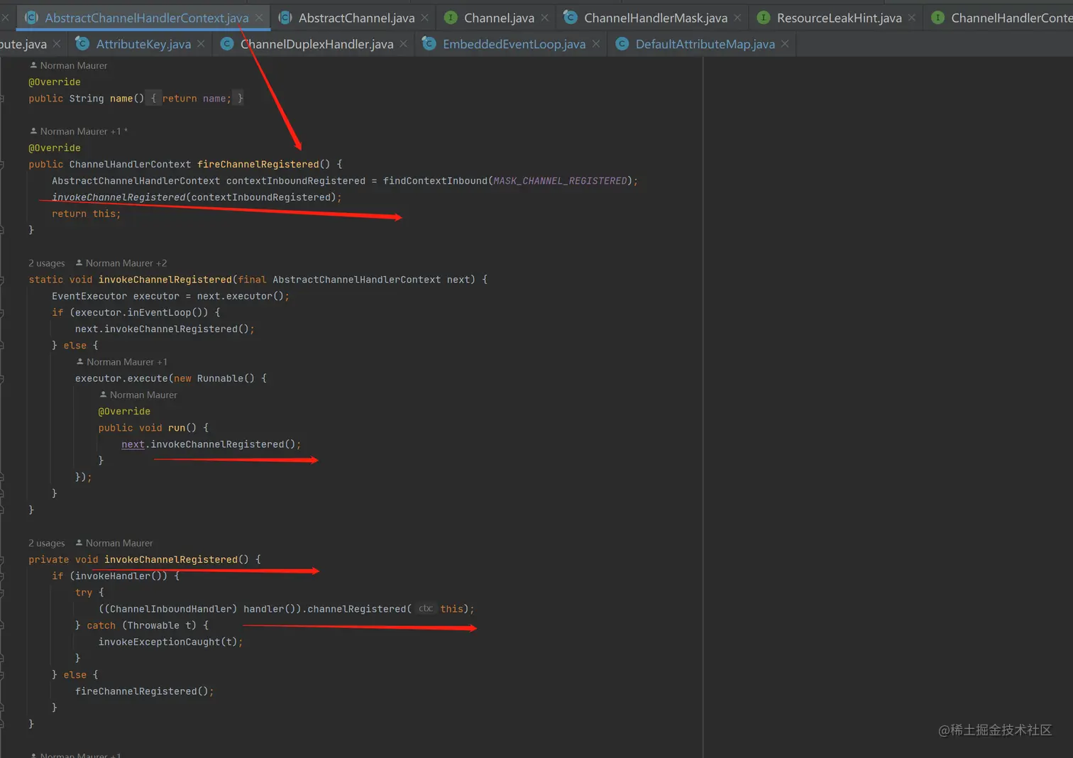Image resolution: width=1073 pixels, height=758 pixels.
Task: Click the MASK_CHANNEL_REGISTERED constant
Action: click(560, 181)
